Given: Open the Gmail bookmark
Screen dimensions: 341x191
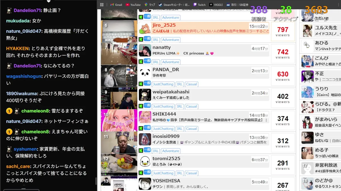Looking at the screenshot, I should [x=116, y=5].
